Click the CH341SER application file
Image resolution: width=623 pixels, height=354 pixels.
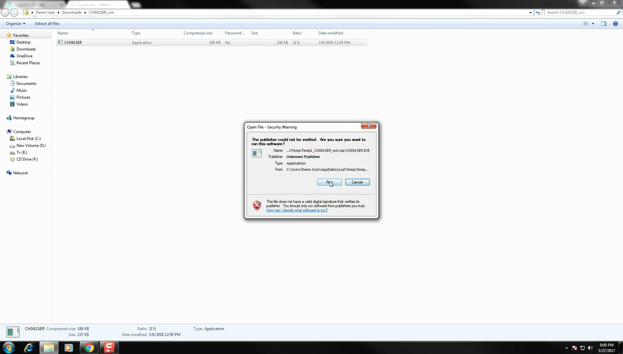73,42
